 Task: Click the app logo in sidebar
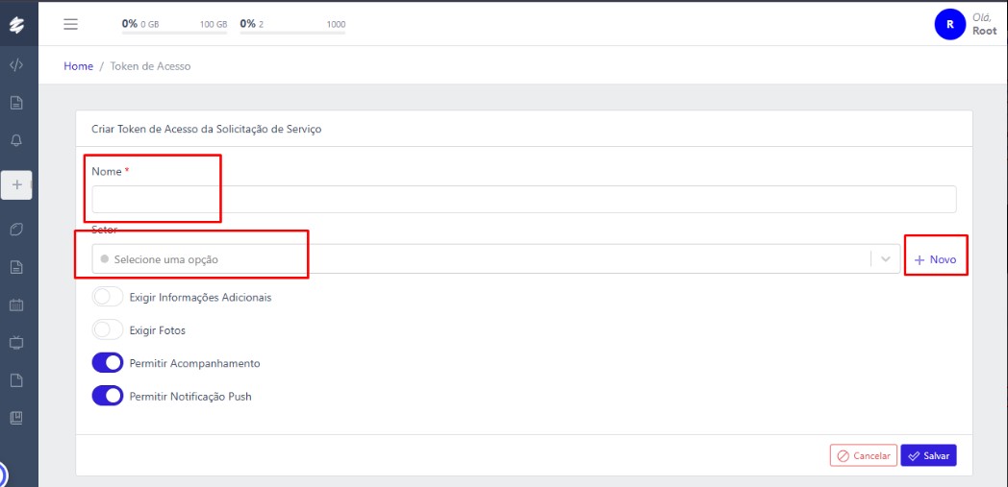(x=16, y=25)
